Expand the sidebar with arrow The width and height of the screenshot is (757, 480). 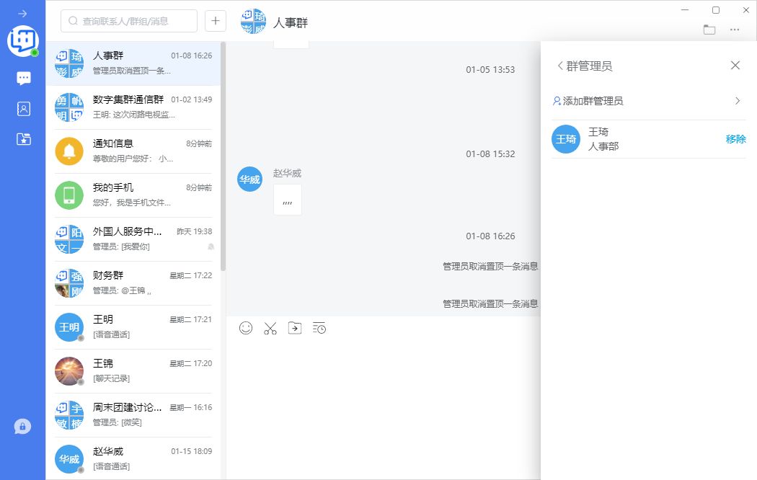pyautogui.click(x=22, y=14)
